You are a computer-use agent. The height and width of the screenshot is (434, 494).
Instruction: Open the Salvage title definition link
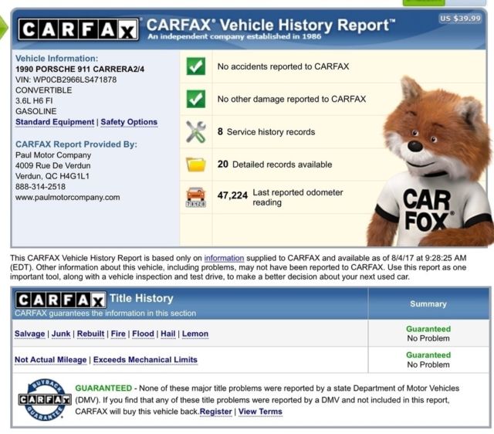[29, 334]
